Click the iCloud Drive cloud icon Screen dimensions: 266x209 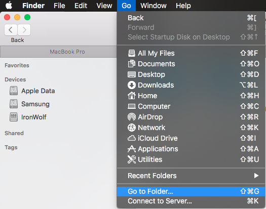tap(131, 138)
